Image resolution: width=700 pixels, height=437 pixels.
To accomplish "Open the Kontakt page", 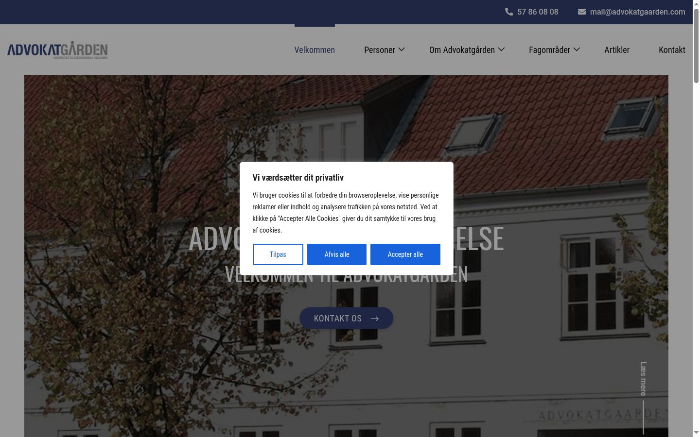I will (x=672, y=50).
